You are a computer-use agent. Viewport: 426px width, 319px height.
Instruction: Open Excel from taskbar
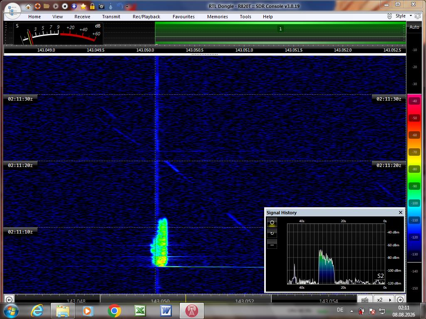click(x=140, y=311)
